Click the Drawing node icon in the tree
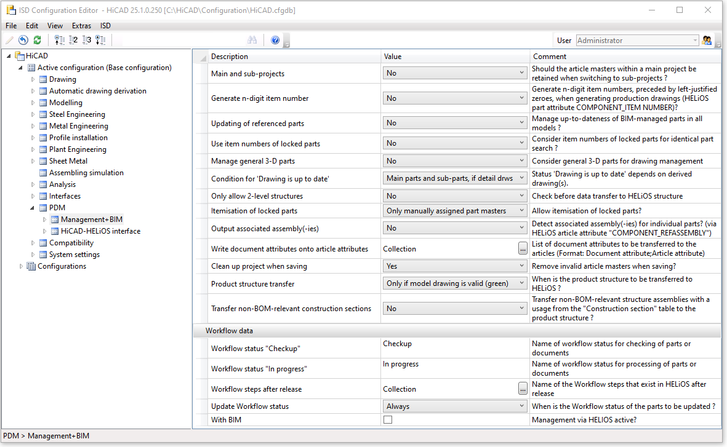 tap(43, 80)
